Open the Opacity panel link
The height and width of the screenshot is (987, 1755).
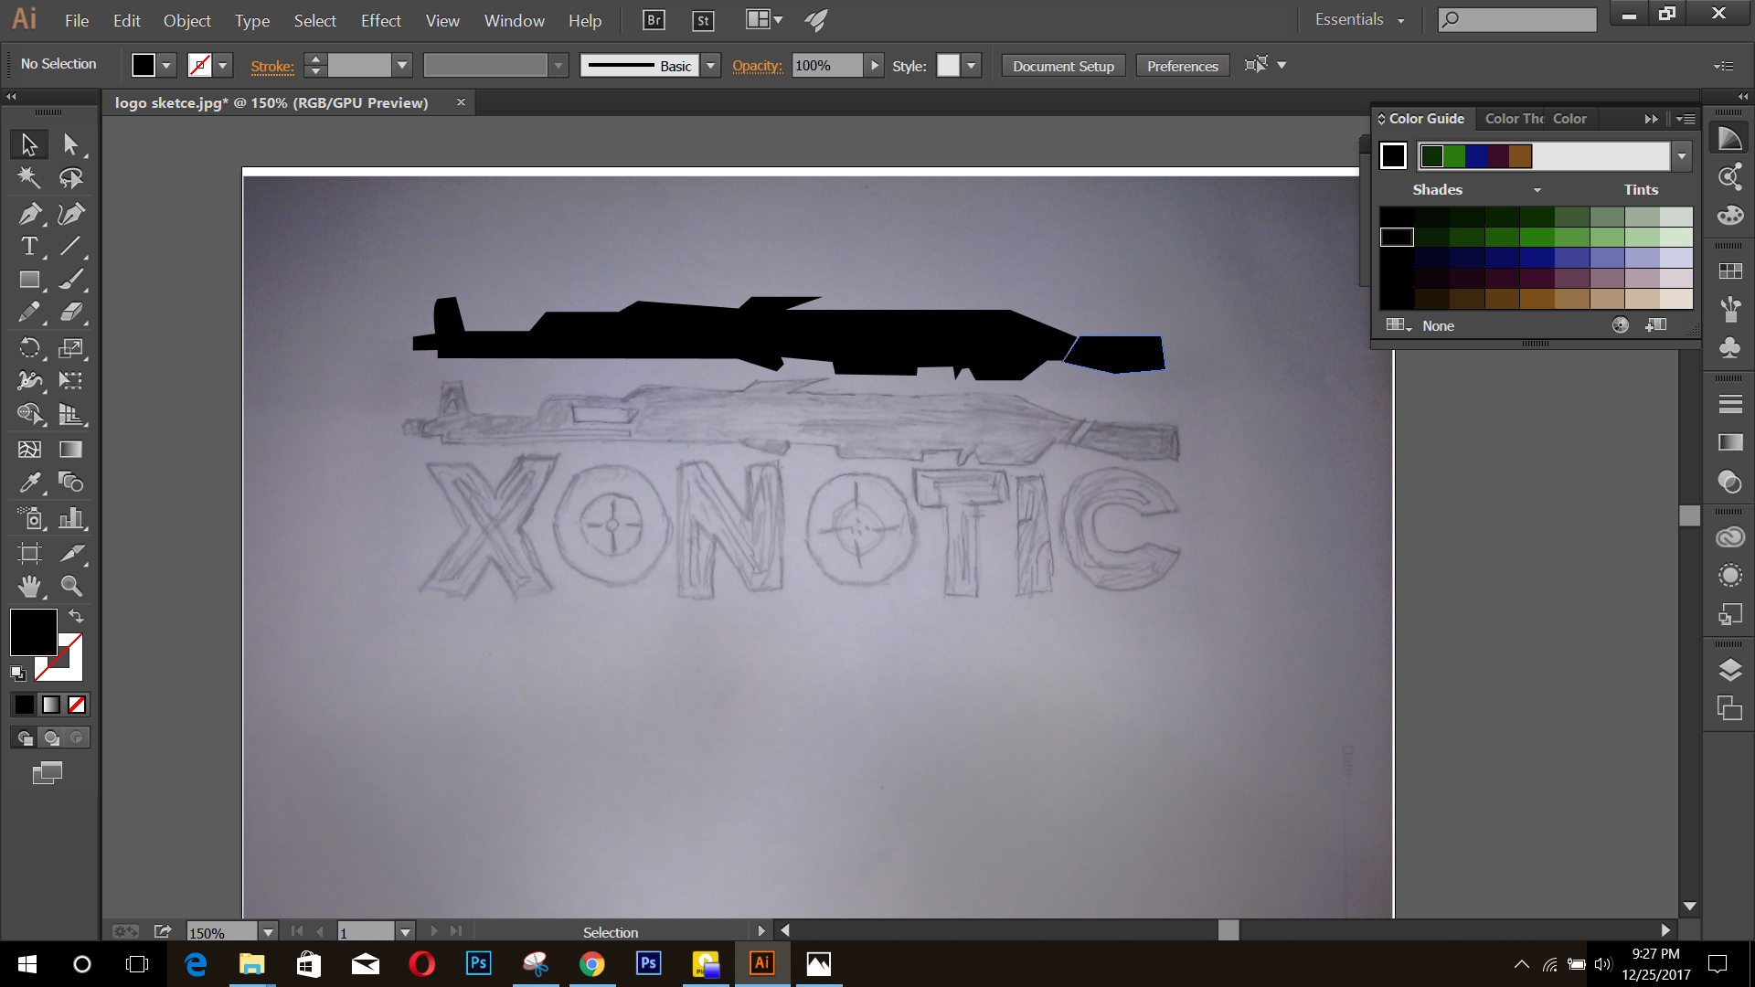pos(757,66)
